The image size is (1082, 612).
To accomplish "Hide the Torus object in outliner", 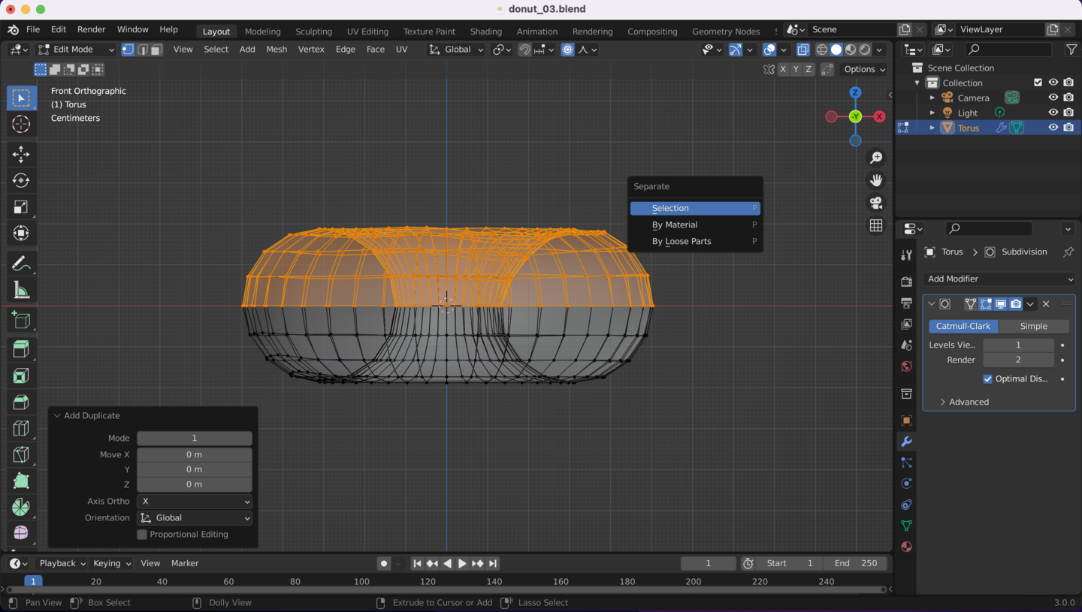I will 1053,128.
